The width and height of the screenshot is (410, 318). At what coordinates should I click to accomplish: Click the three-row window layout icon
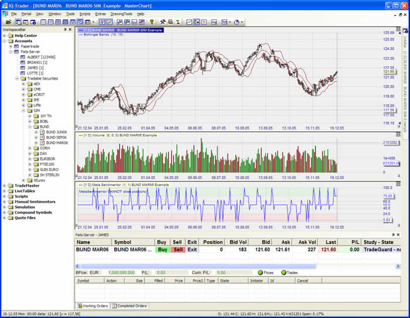click(x=51, y=22)
